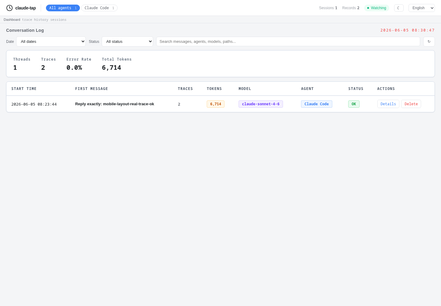
Task: Click the claude-tap clock logo icon
Action: tap(9, 8)
